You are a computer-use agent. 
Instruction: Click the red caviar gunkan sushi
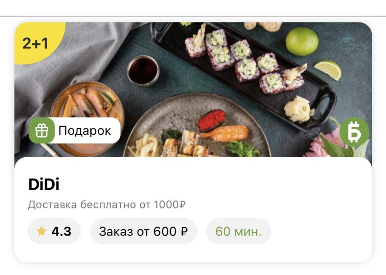212,120
